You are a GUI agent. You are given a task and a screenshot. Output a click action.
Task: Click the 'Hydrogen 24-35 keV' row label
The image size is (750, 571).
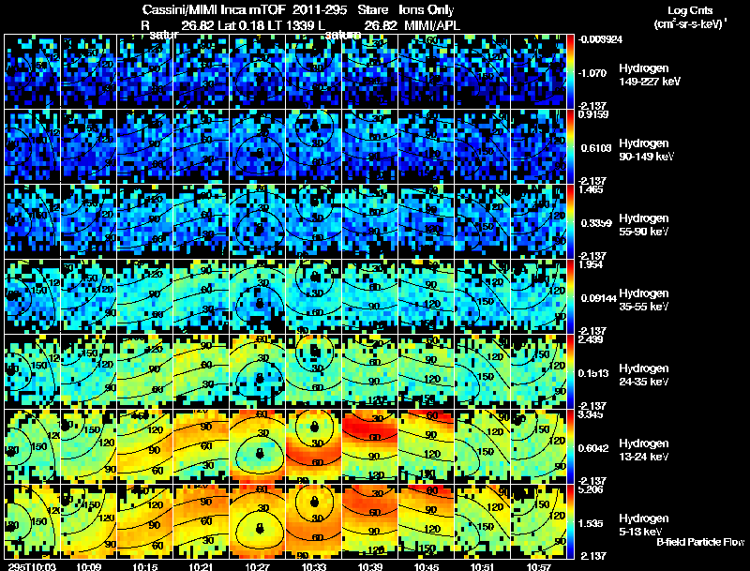point(644,375)
